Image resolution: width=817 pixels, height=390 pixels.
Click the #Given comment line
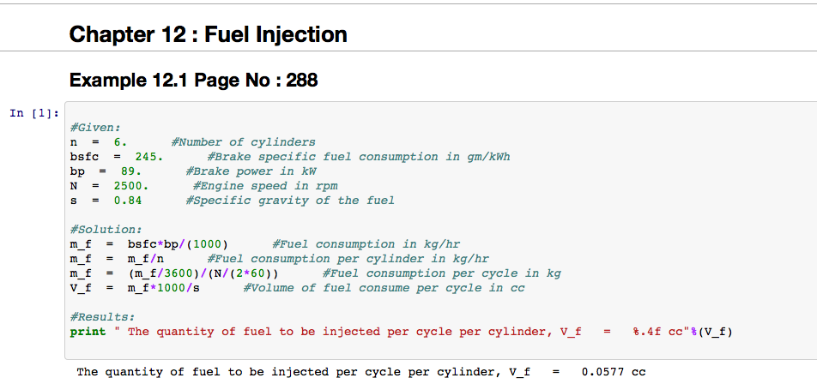coord(95,127)
